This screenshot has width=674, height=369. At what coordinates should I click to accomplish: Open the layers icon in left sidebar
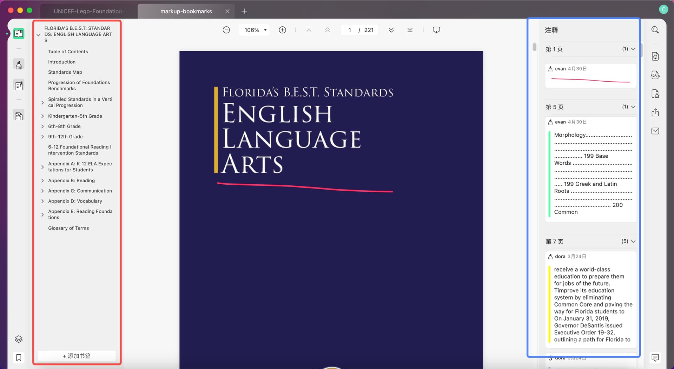[19, 339]
